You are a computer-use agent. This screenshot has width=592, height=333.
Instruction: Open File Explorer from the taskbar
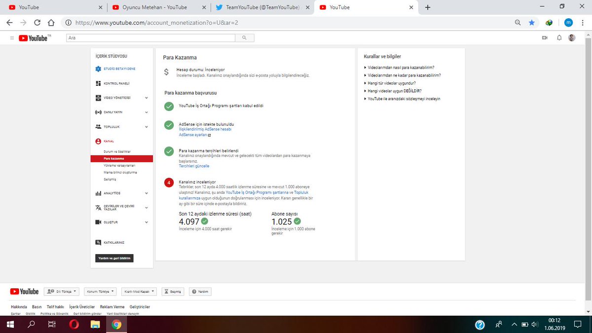[x=95, y=325]
